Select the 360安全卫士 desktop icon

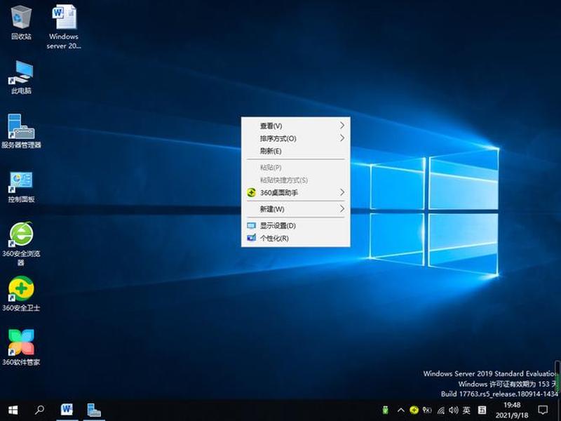pos(21,294)
